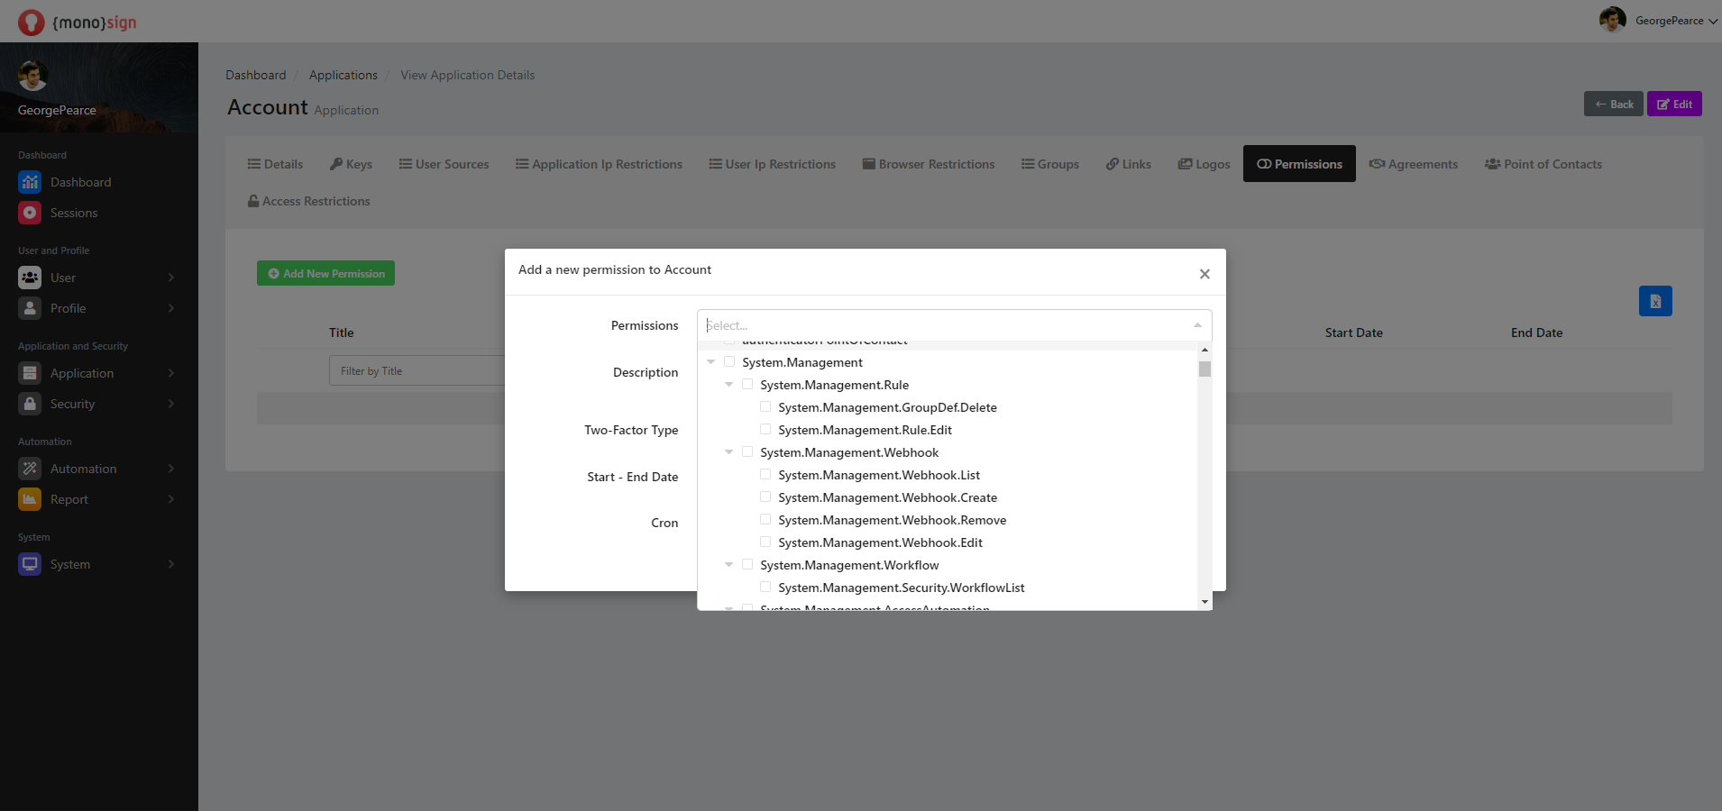The height and width of the screenshot is (811, 1722).
Task: Click the monosign logo icon
Action: coord(32,22)
